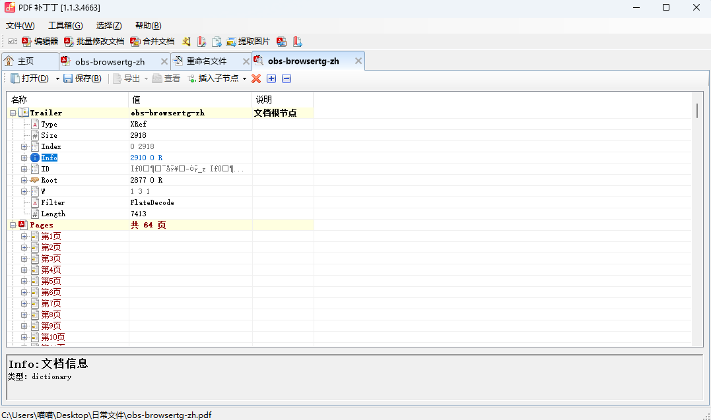Close the 重命名文件 tab
711x420 pixels.
click(x=246, y=61)
